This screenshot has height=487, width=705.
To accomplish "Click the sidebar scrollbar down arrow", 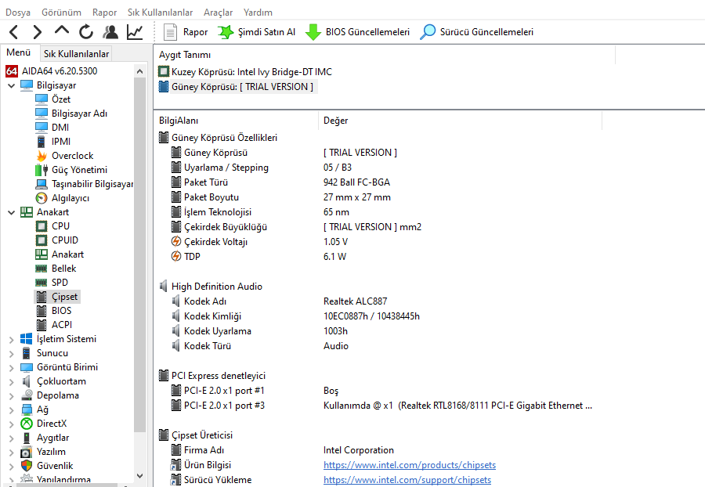I will (140, 475).
